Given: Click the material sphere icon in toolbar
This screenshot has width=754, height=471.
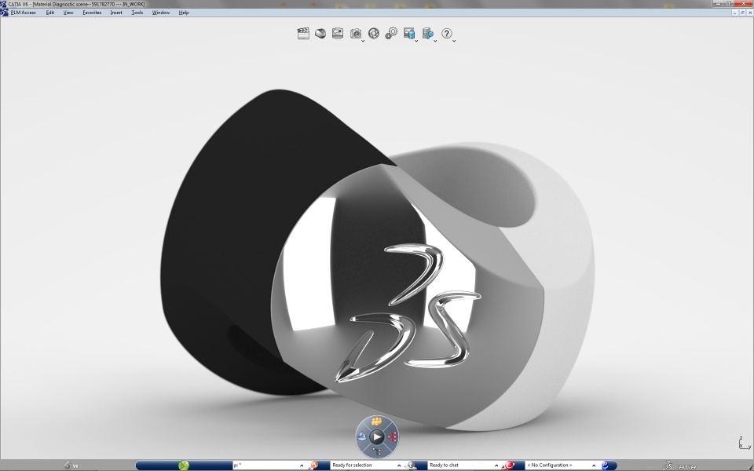Looking at the screenshot, I should tap(320, 33).
